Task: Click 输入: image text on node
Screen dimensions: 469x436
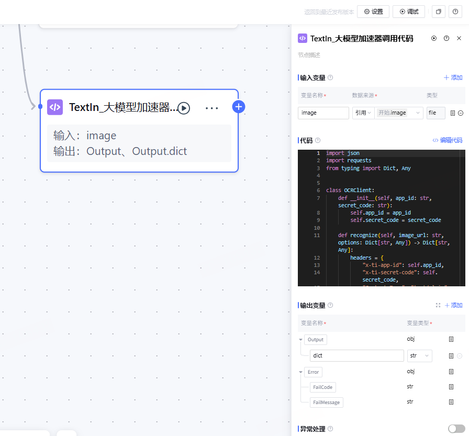Action: (85, 136)
